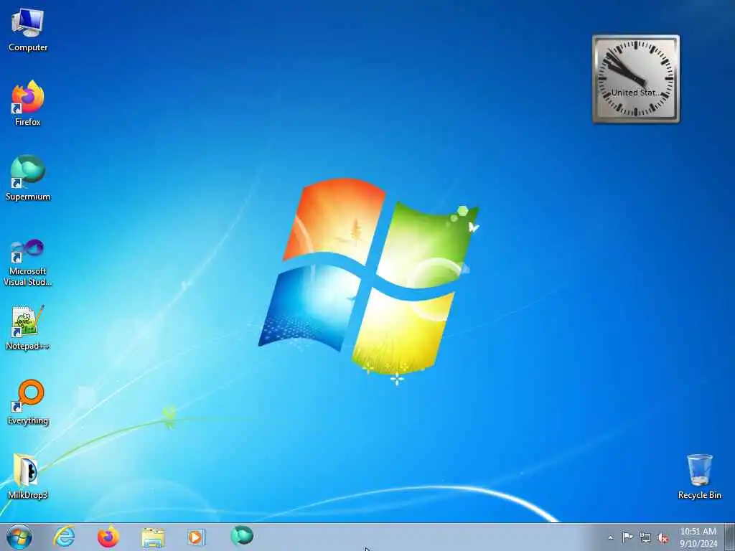The width and height of the screenshot is (735, 551).
Task: Open the network status tray icon
Action: pyautogui.click(x=645, y=538)
